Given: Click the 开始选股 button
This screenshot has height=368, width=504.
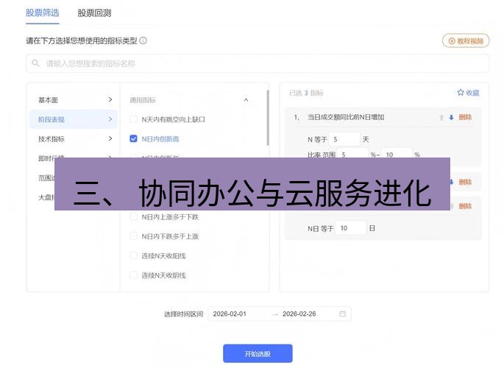Looking at the screenshot, I should [x=258, y=353].
